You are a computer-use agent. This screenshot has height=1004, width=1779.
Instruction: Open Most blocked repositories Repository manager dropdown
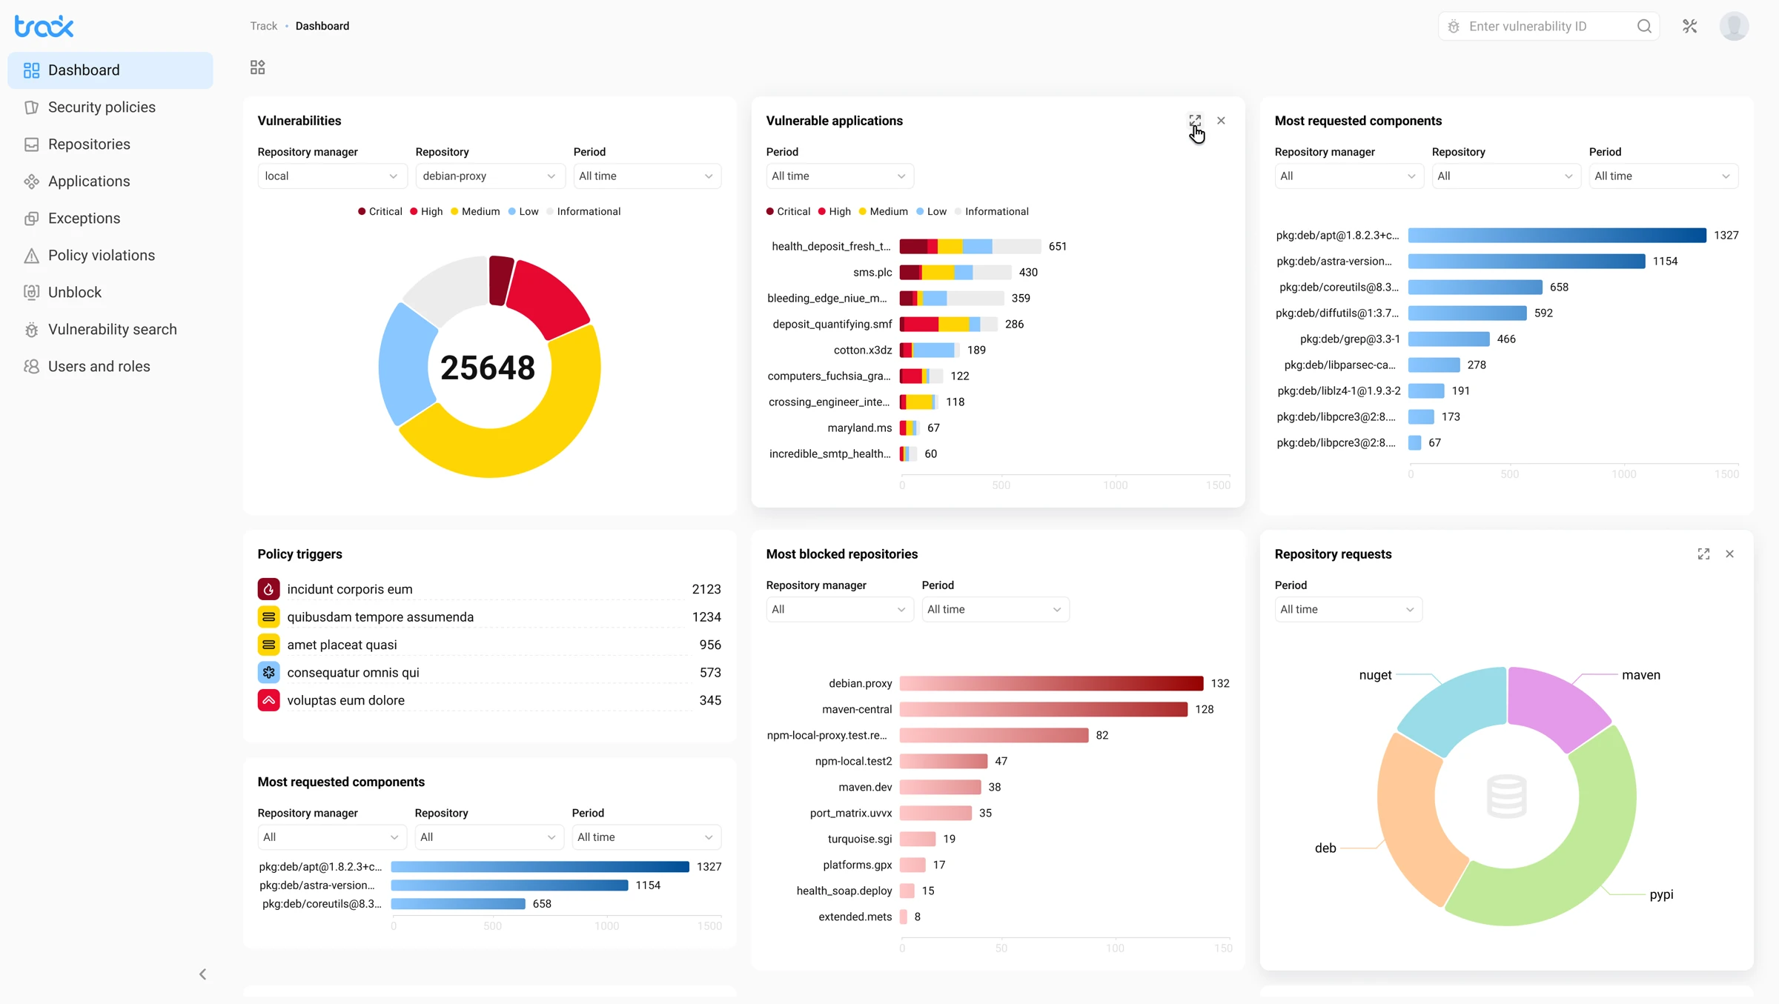tap(840, 610)
